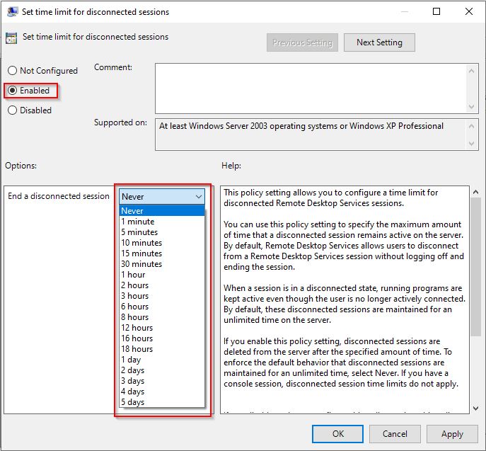Click the policy setting icon beside the heading
Viewport: 486px width, 451px height.
coord(11,38)
